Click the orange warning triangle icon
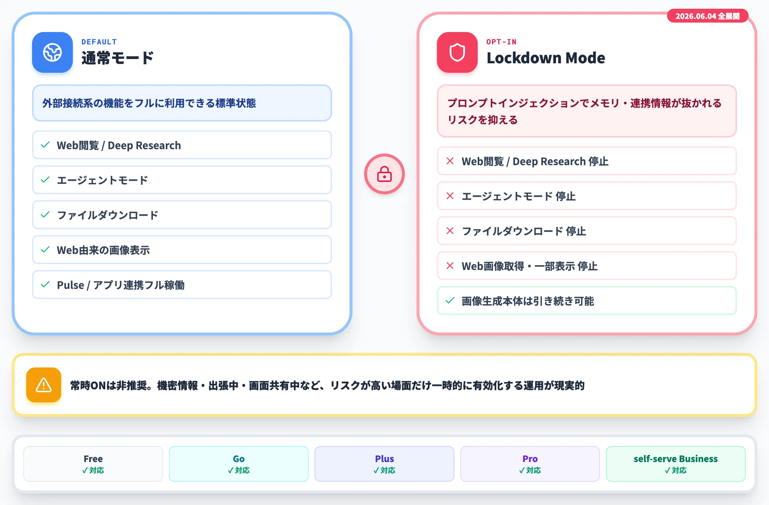 click(x=44, y=385)
